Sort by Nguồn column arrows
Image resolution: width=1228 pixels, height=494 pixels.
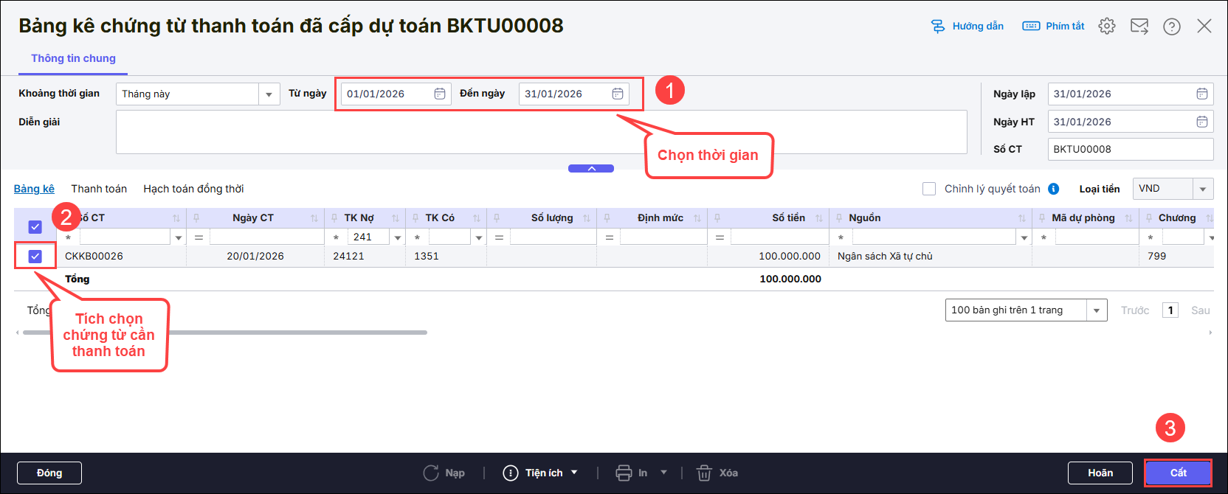1022,218
